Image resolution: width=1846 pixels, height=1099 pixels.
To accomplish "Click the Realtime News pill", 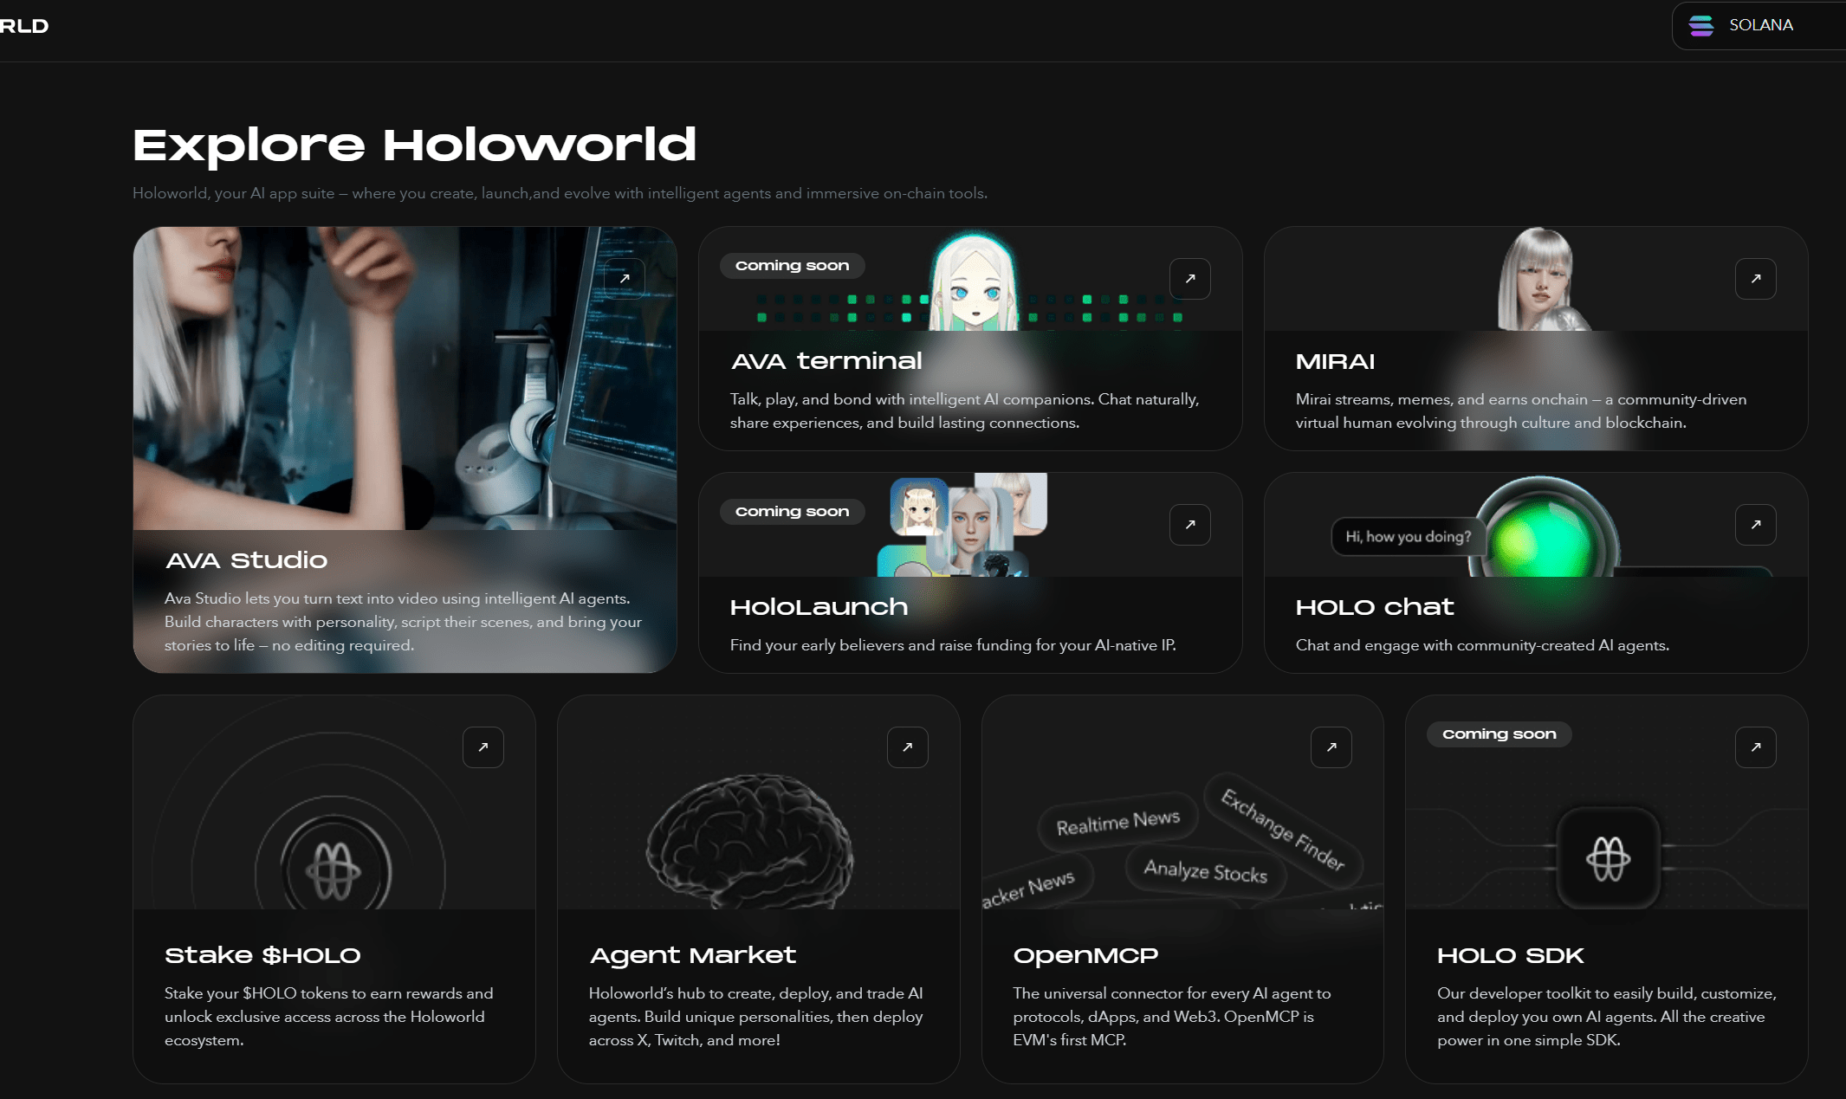I will tap(1117, 822).
